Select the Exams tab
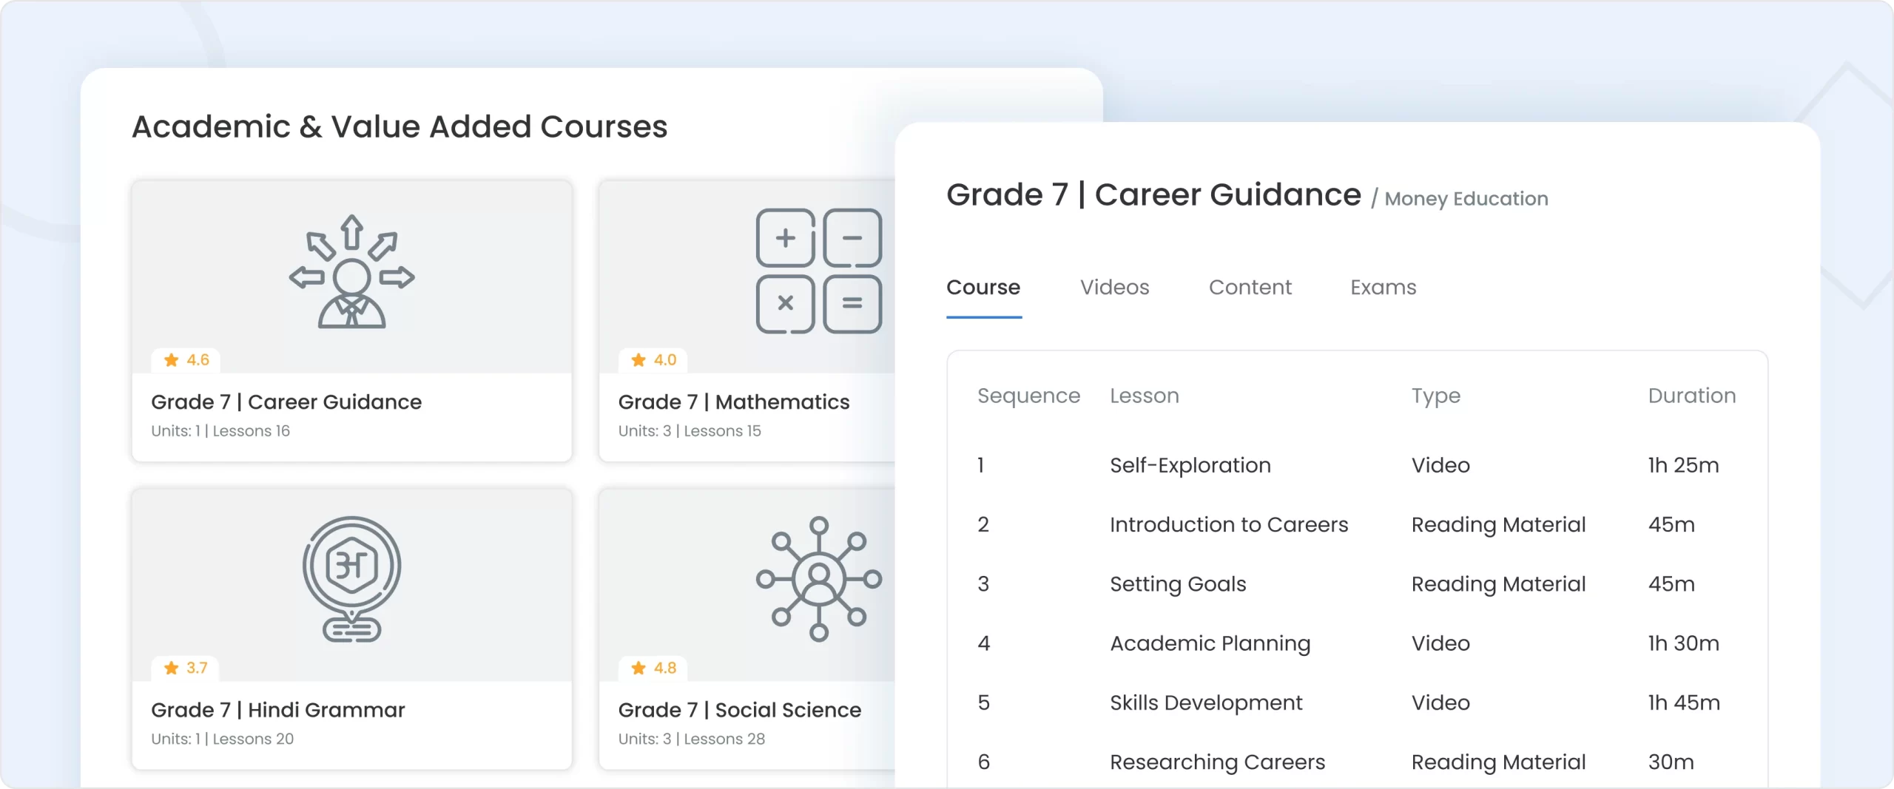 [x=1383, y=288]
